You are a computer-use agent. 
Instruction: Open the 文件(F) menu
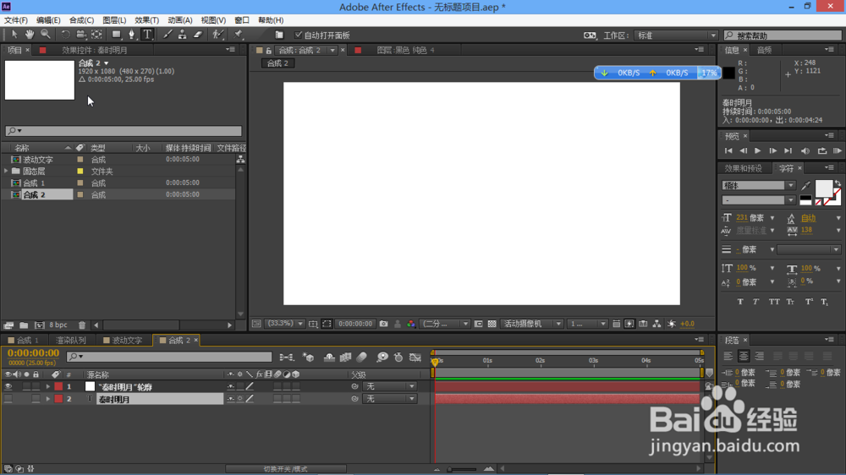coord(15,20)
